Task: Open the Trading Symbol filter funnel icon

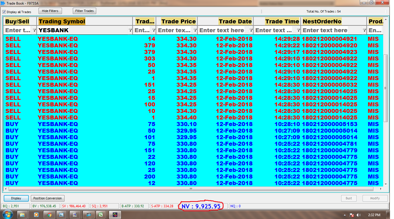Action: click(130, 30)
